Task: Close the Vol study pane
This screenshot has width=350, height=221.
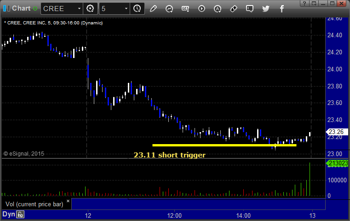Action: click(x=68, y=201)
